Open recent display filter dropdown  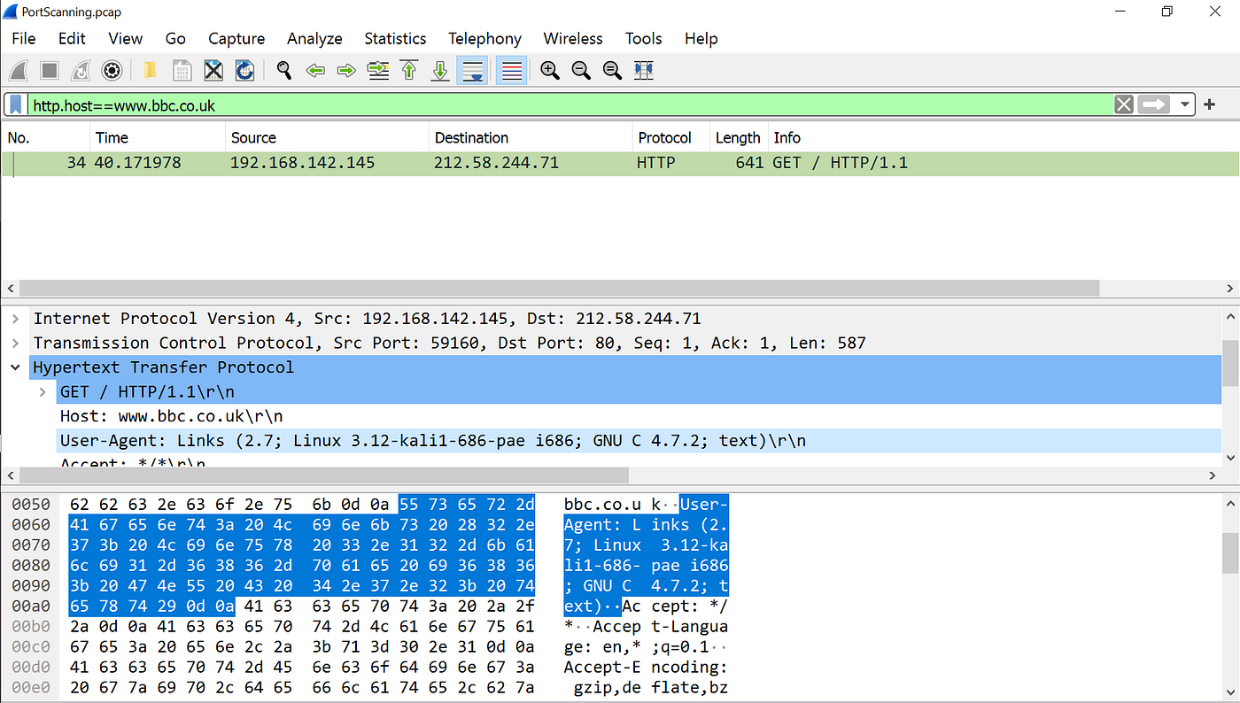(1185, 104)
